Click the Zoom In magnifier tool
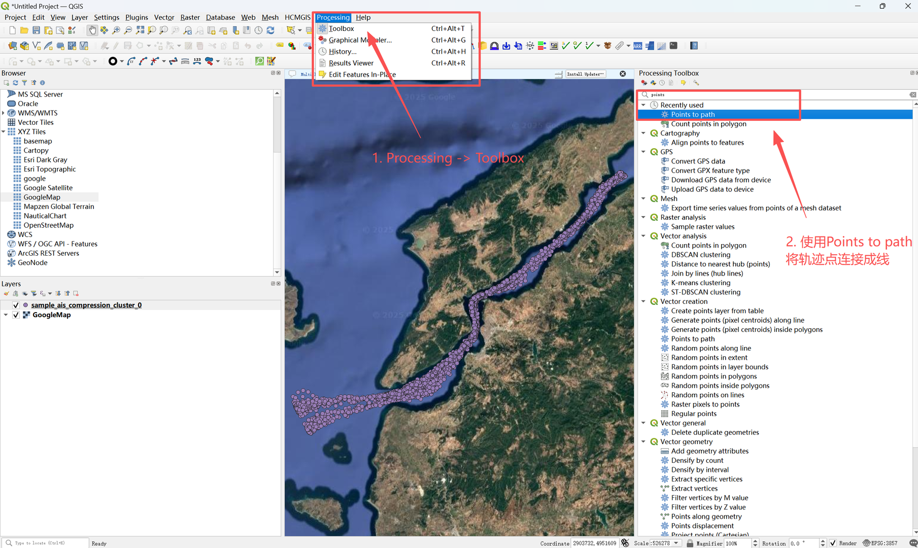 pyautogui.click(x=116, y=30)
